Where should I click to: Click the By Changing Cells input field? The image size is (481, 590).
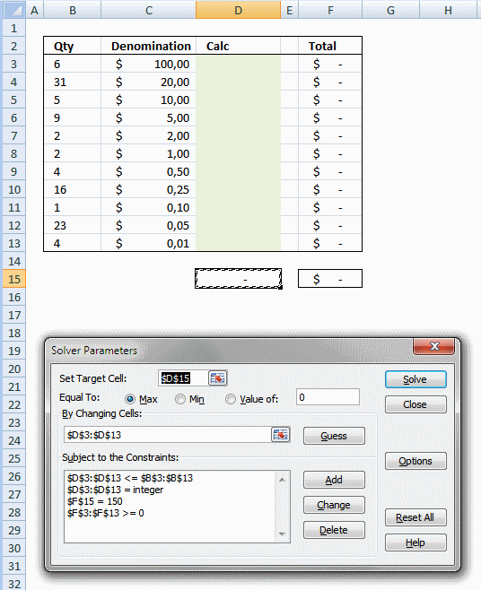[168, 435]
